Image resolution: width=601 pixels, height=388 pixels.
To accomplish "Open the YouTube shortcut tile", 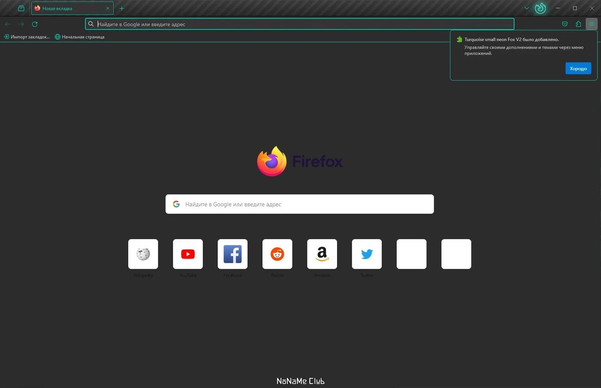I will [x=188, y=254].
